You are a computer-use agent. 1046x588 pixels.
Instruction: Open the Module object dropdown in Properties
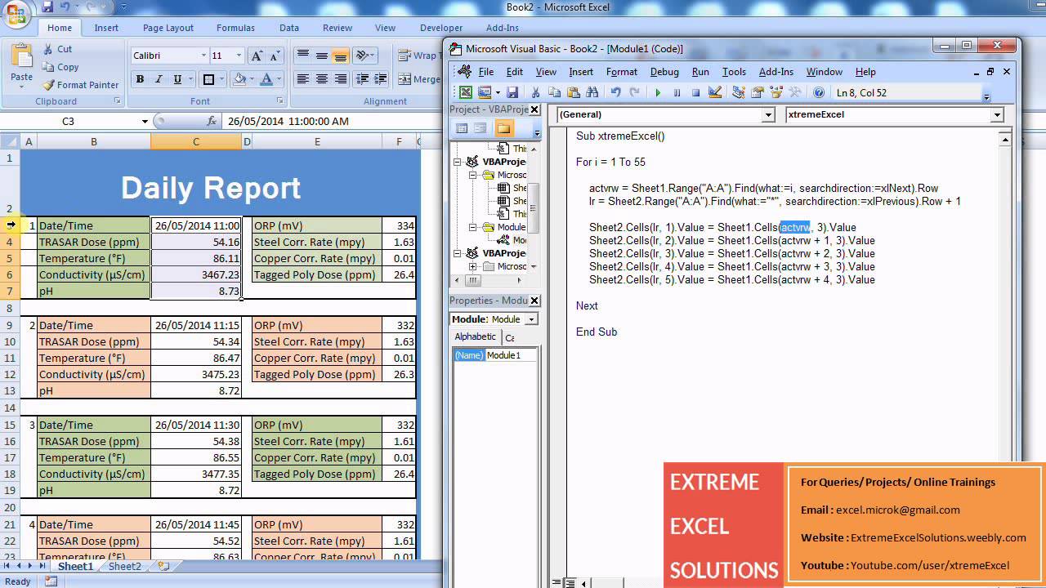532,319
